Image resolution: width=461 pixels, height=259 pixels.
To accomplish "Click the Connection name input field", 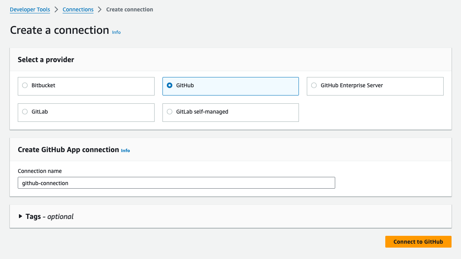I will tap(176, 183).
